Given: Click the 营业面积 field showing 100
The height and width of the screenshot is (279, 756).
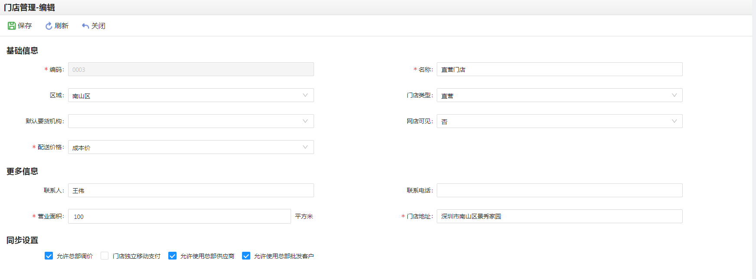Looking at the screenshot, I should (x=180, y=216).
